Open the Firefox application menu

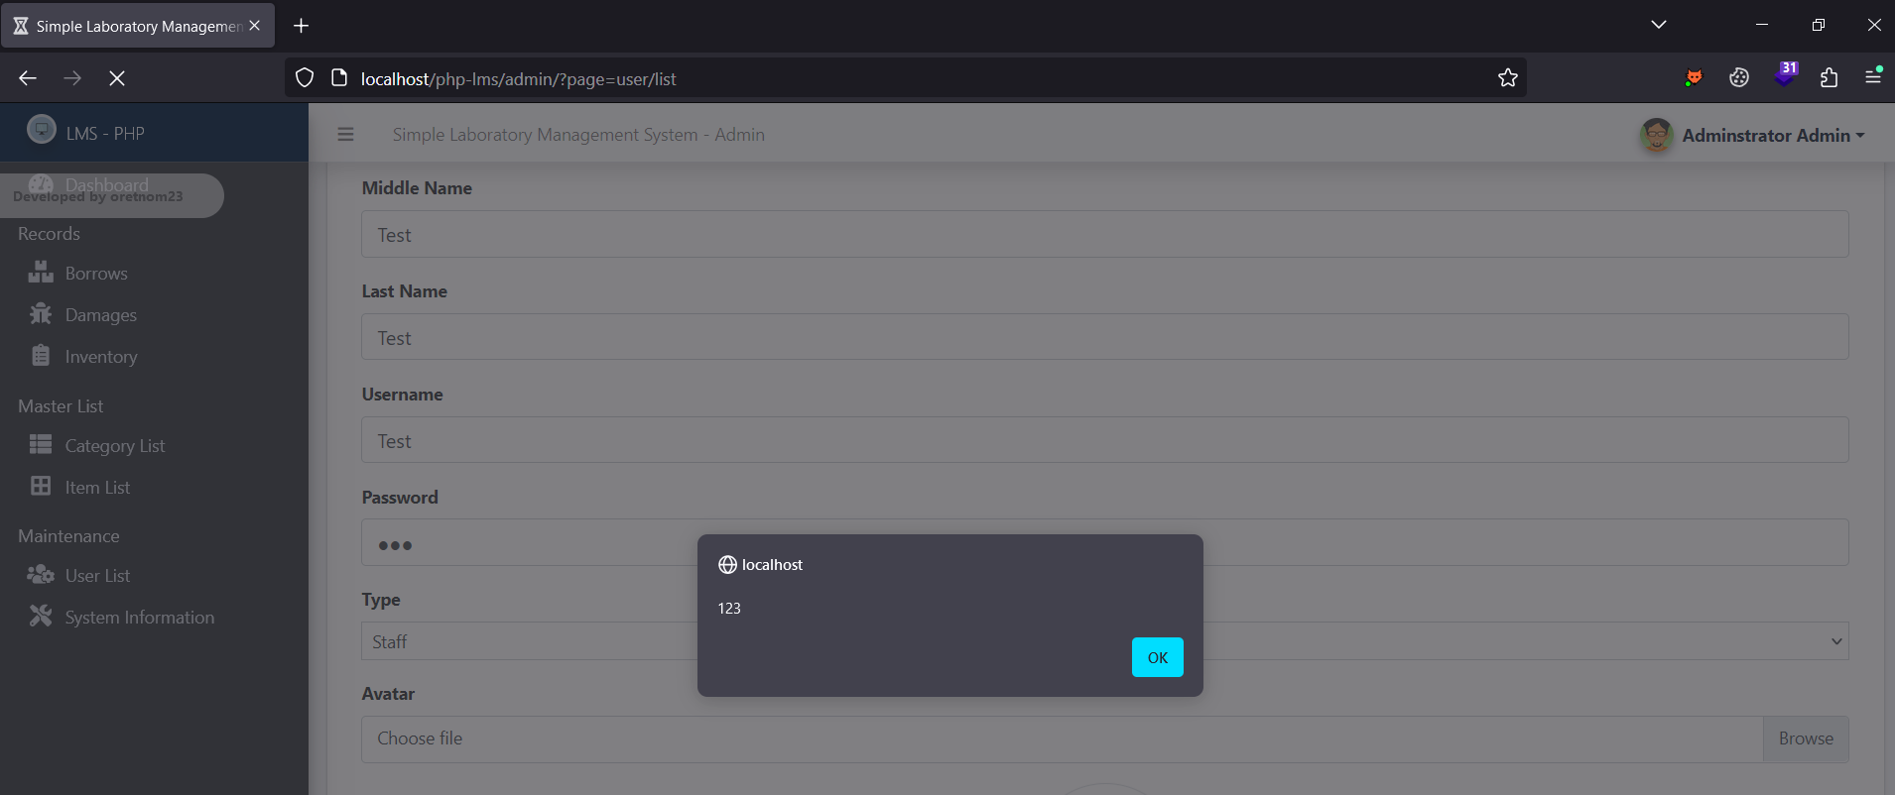coord(1873,76)
